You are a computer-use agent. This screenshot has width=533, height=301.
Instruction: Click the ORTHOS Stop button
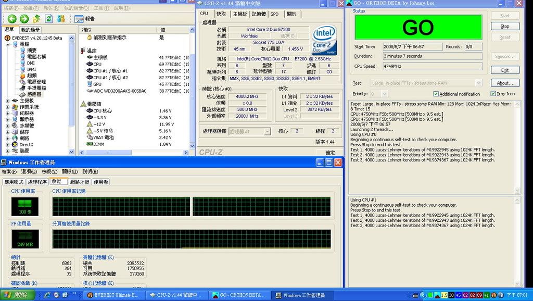tap(505, 26)
